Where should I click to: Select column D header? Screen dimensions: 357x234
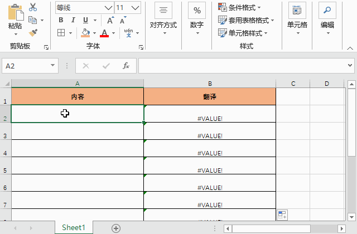(x=327, y=84)
